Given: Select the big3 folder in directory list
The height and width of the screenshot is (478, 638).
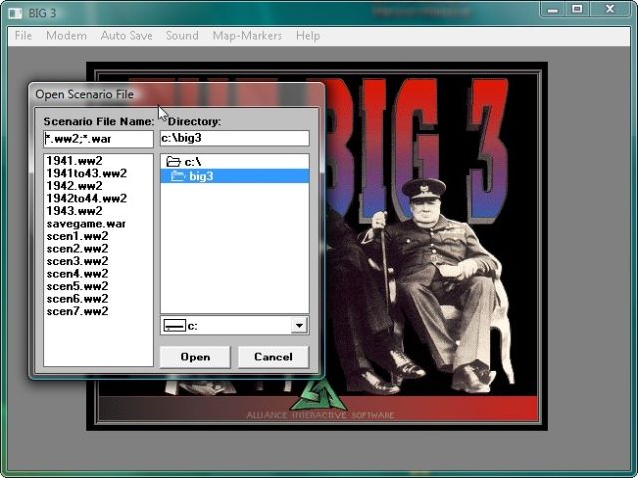Looking at the screenshot, I should [201, 176].
